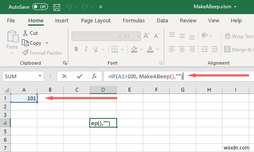
Task: Click the Merge & Center button
Action: (x=239, y=49)
